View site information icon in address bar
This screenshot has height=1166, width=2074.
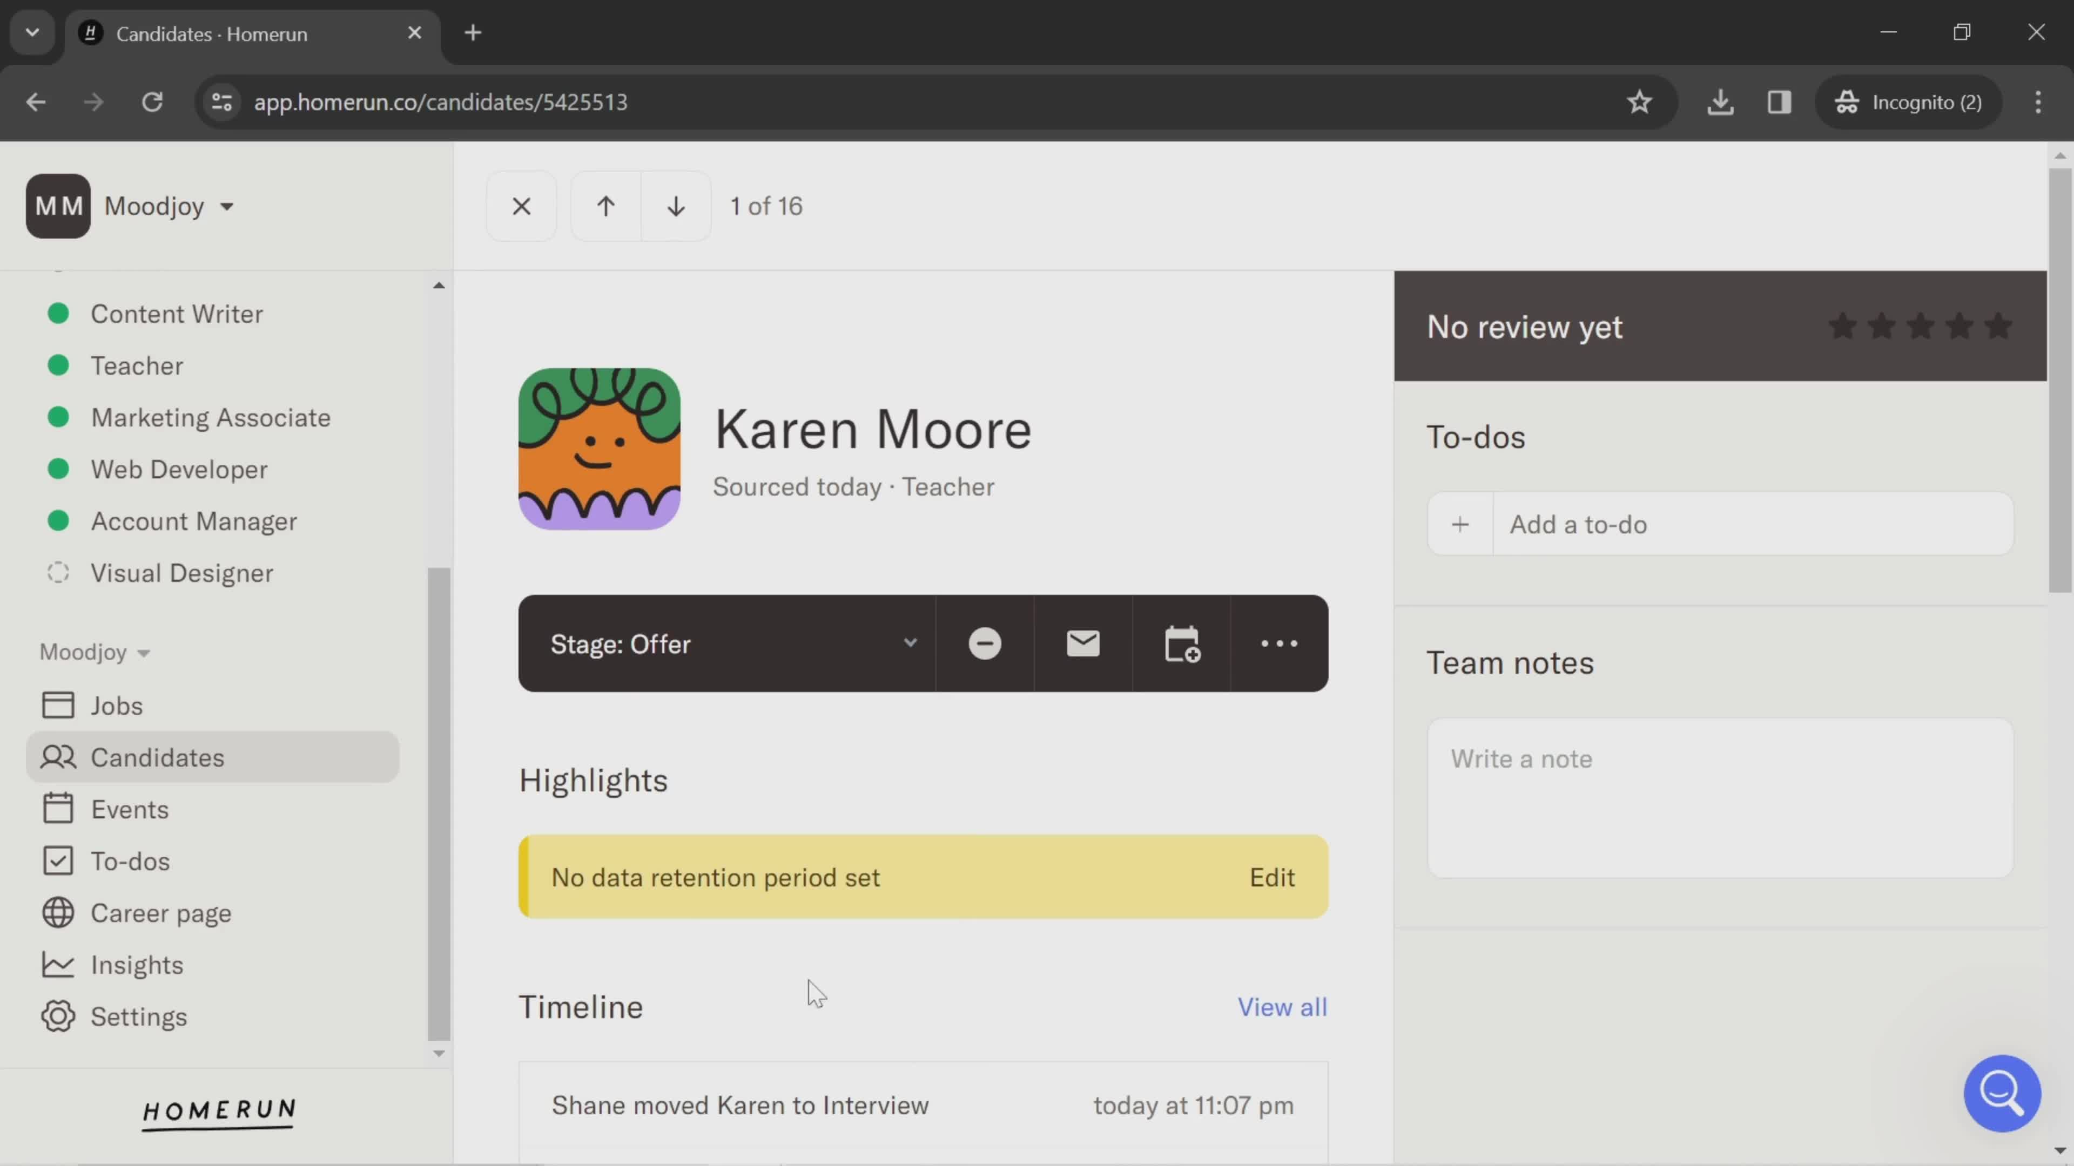[221, 102]
